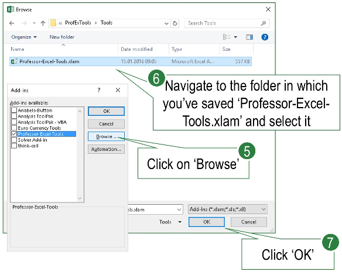Enable the Analysis ToolPak checkbox
This screenshot has height=272, width=342.
14,116
